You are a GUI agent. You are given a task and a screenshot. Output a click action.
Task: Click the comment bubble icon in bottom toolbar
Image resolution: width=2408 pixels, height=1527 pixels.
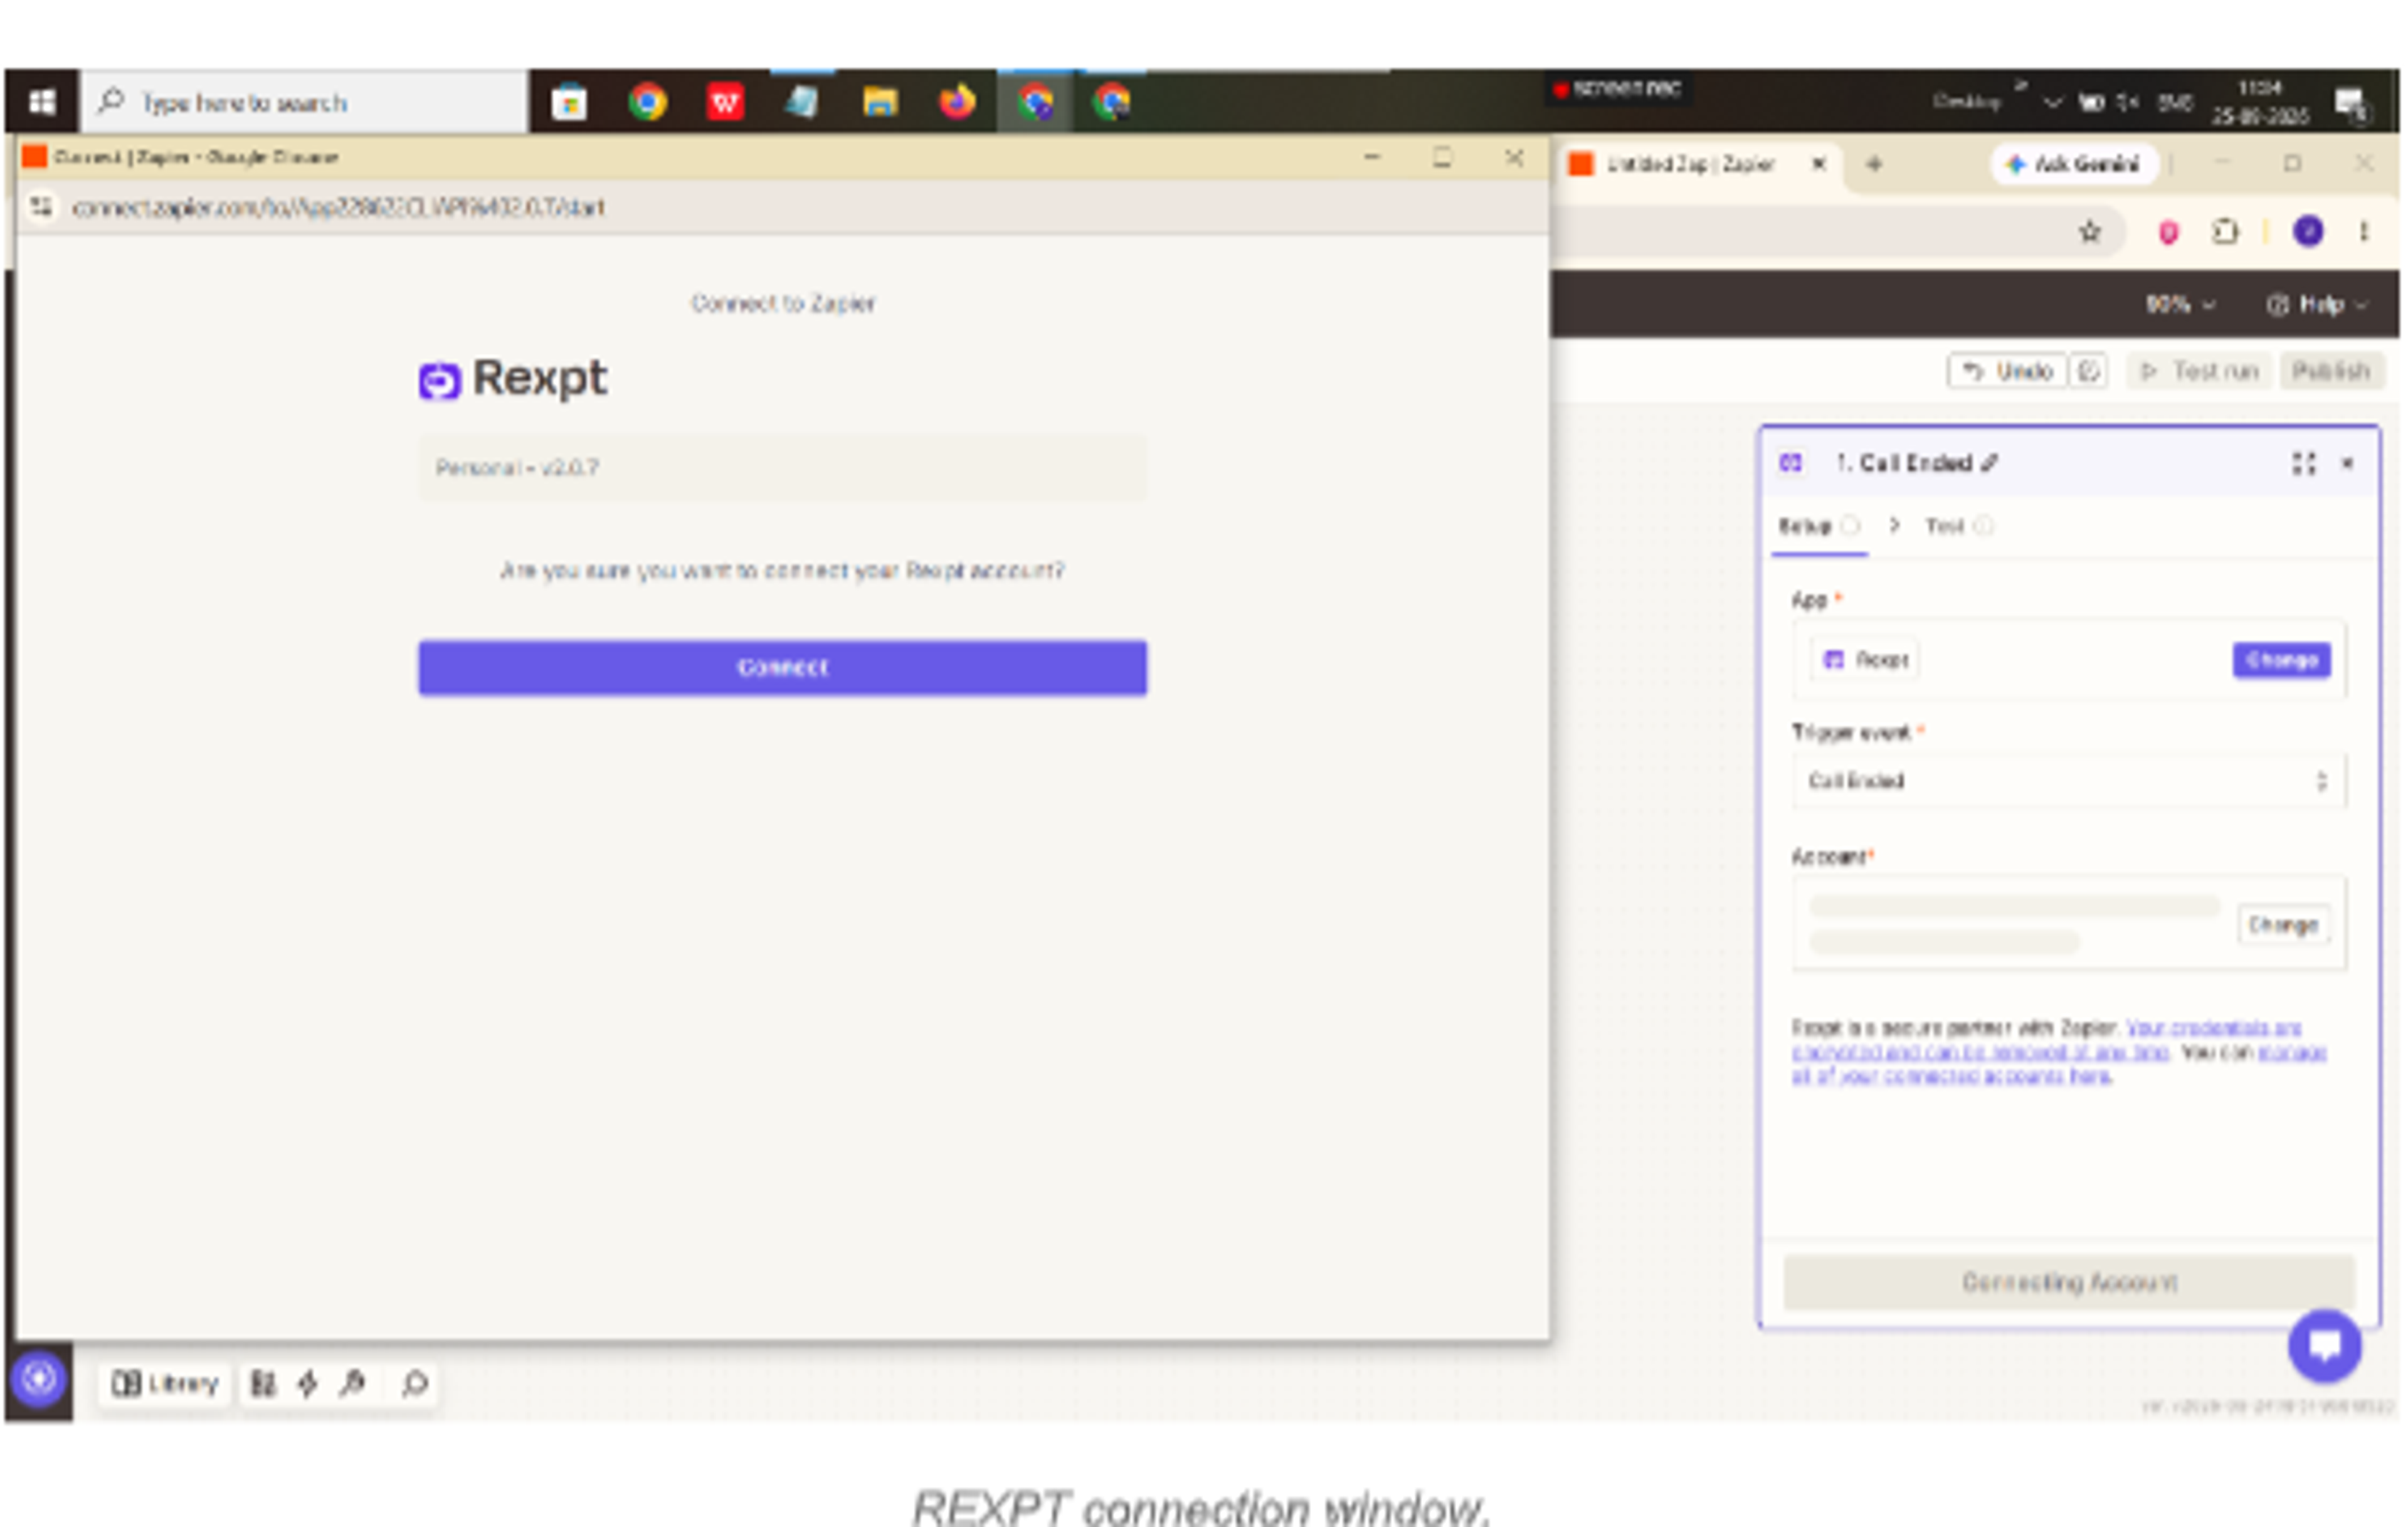tap(415, 1383)
